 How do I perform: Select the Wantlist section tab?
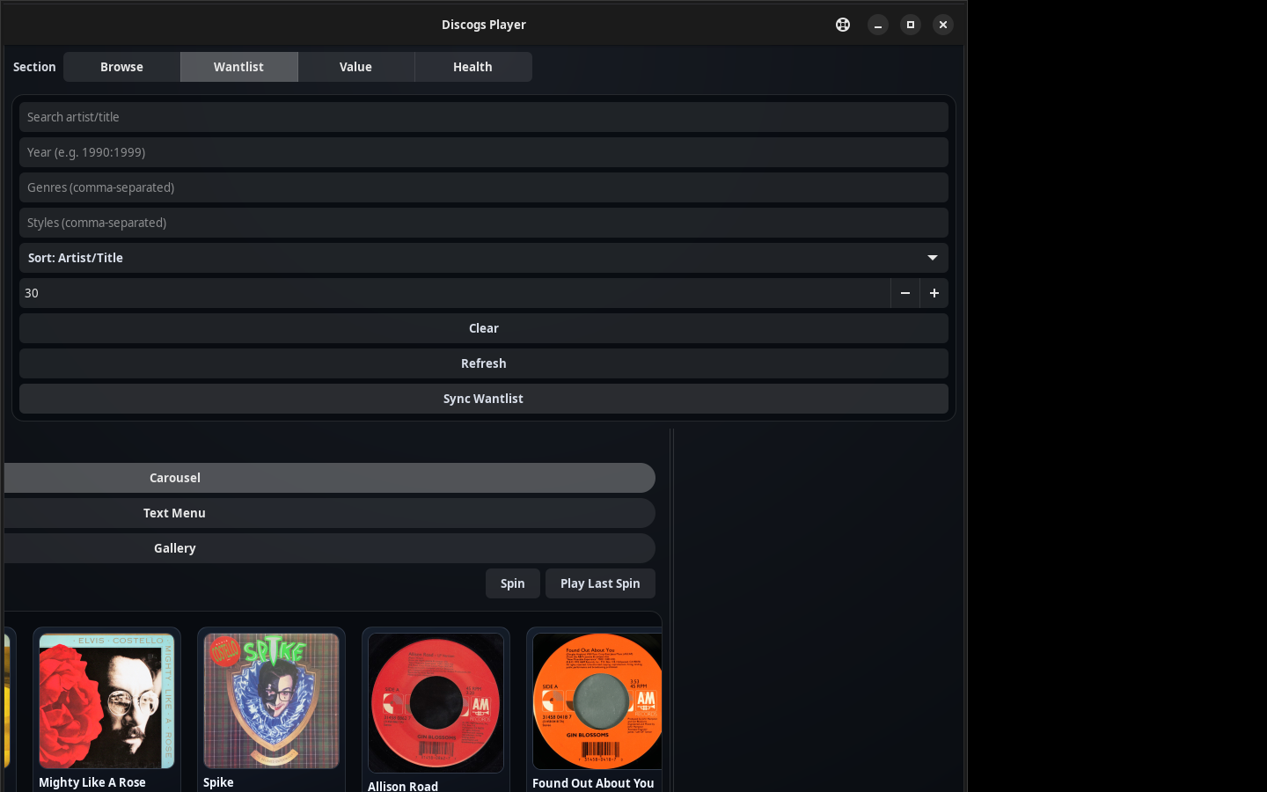pos(238,67)
